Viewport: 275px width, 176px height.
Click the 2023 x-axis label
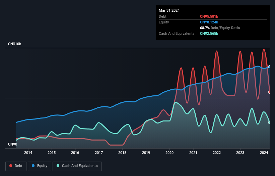(240, 153)
